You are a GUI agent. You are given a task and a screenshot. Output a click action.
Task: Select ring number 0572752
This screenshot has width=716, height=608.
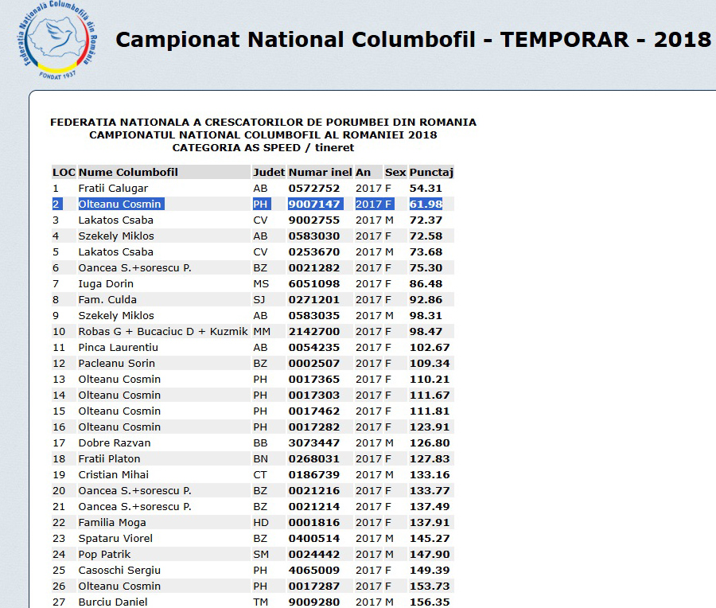click(x=313, y=188)
